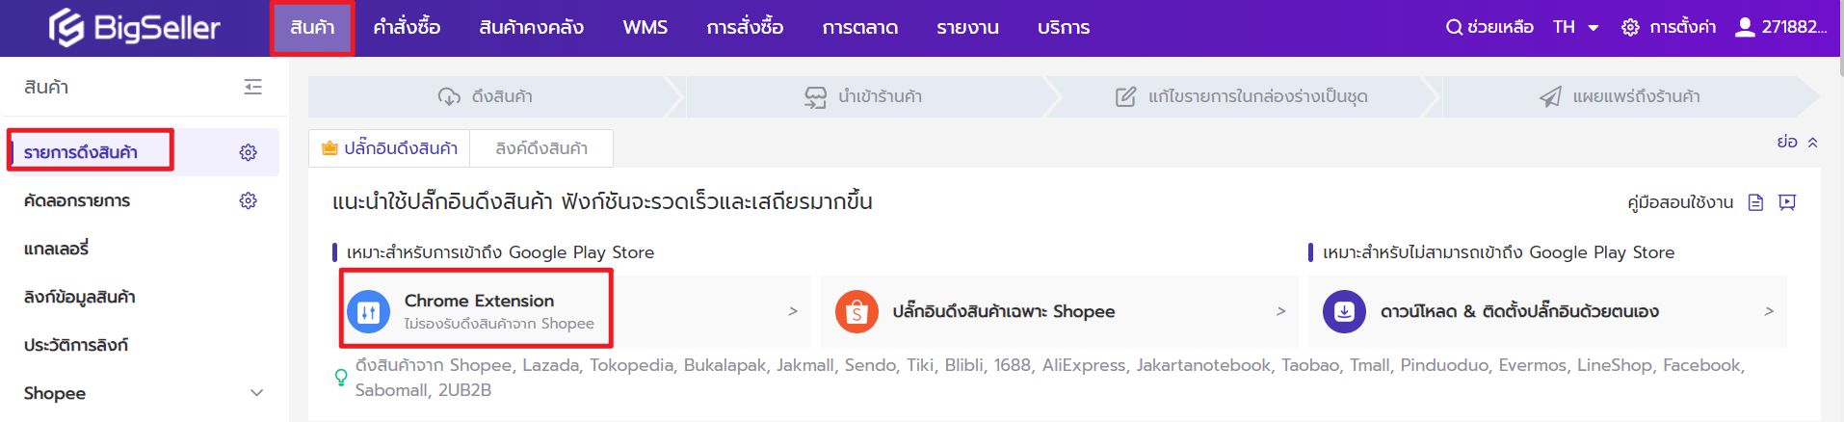Viewport: 1844px width, 422px height.
Task: Click the BigSeller logo
Action: 135,28
